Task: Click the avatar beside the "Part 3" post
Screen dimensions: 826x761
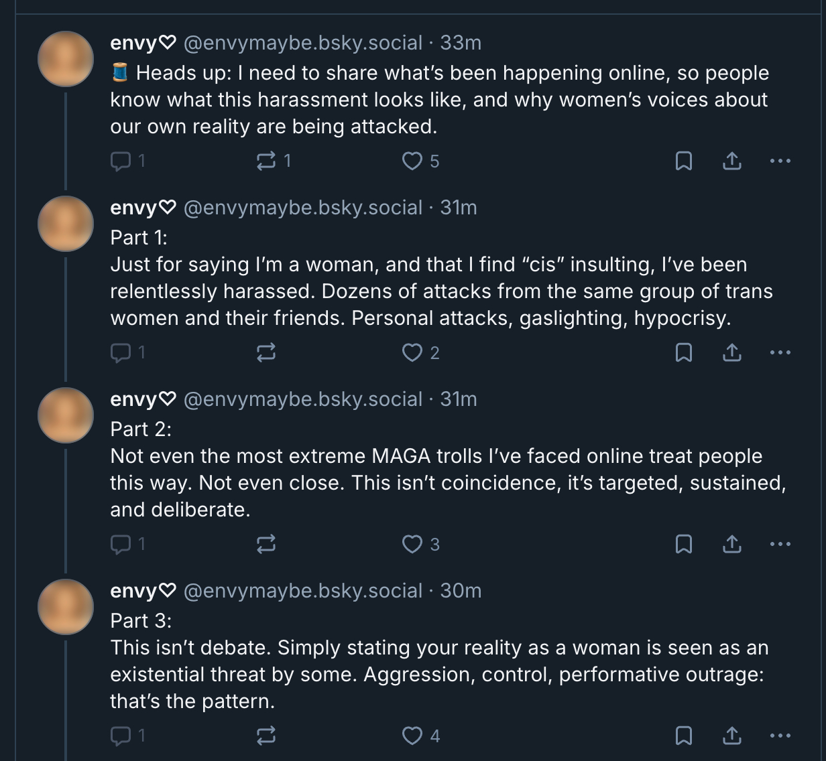Action: pyautogui.click(x=66, y=607)
